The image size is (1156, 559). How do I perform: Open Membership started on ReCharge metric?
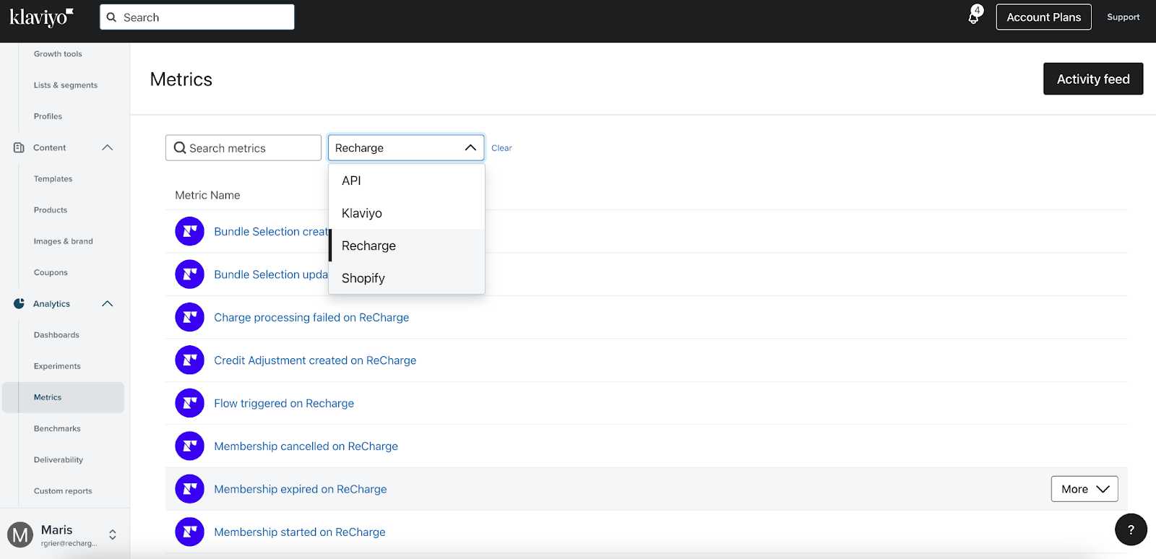click(300, 532)
